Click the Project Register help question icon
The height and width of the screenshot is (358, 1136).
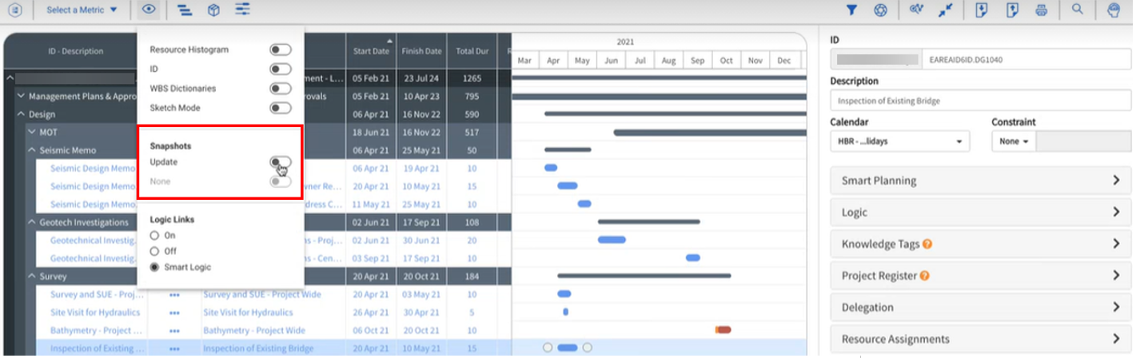pyautogui.click(x=924, y=276)
